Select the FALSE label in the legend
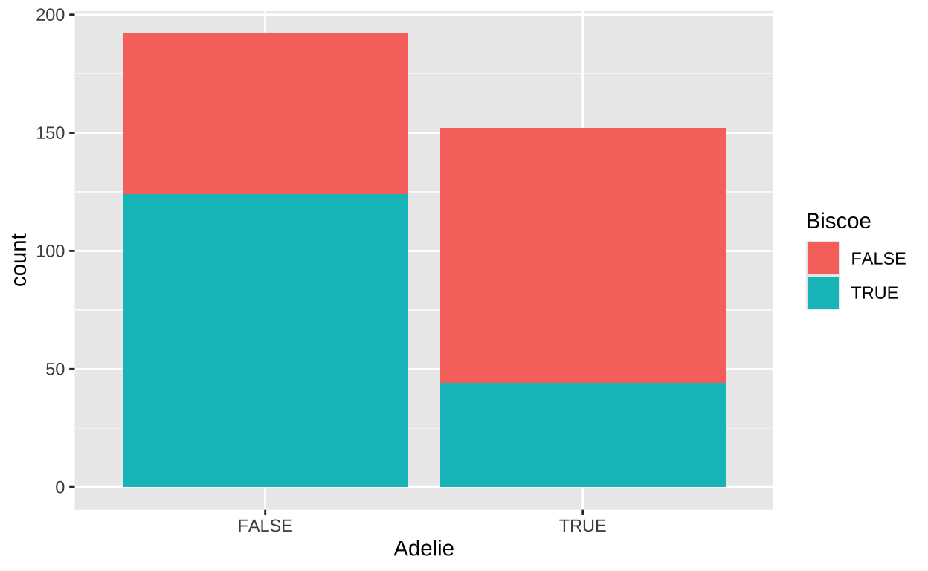 (878, 259)
